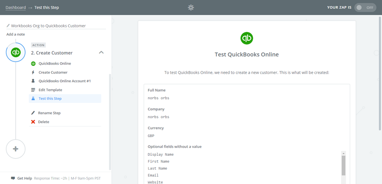This screenshot has width=382, height=184.
Task: Click the optional fields list scrollbar thumb
Action: [343, 166]
